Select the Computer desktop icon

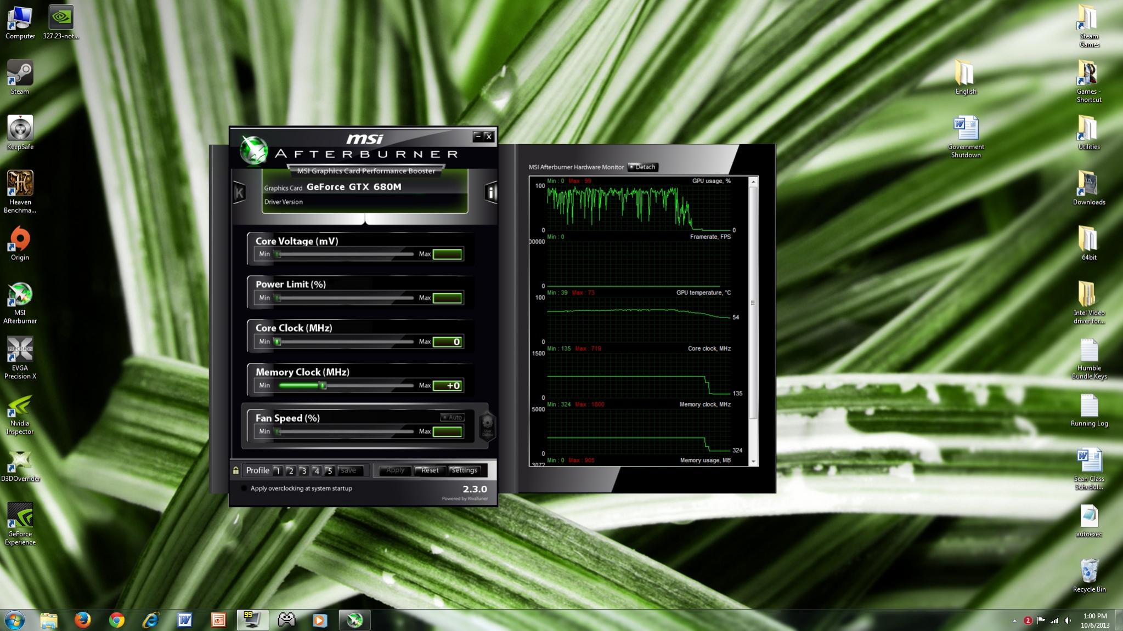[x=20, y=23]
